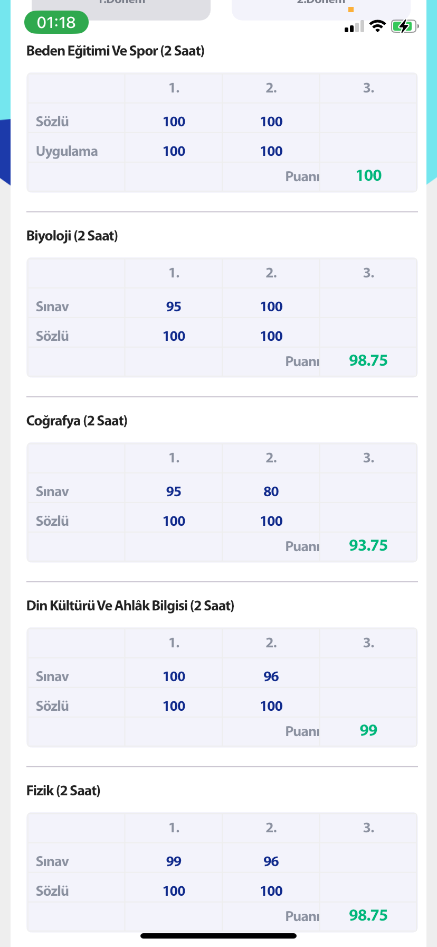
Task: Tap Coğrafya second Sınav grade 80
Action: coord(271,491)
